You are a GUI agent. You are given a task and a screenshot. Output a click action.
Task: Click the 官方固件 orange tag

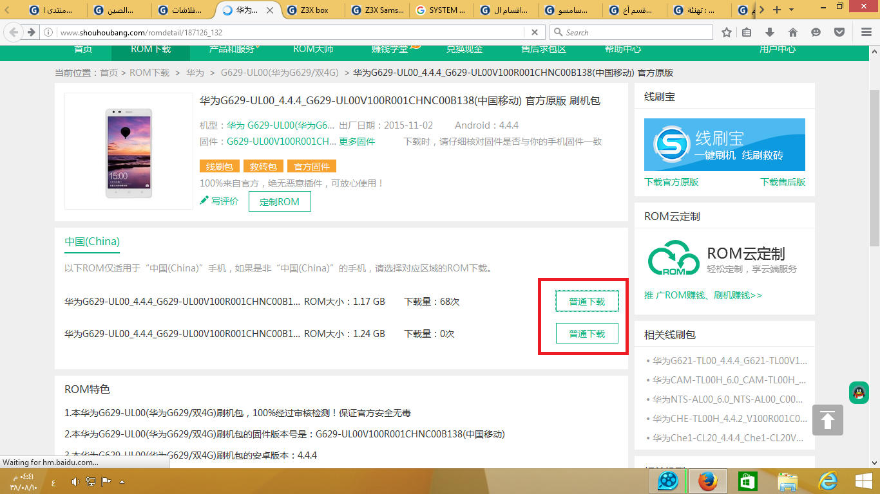[x=312, y=167]
